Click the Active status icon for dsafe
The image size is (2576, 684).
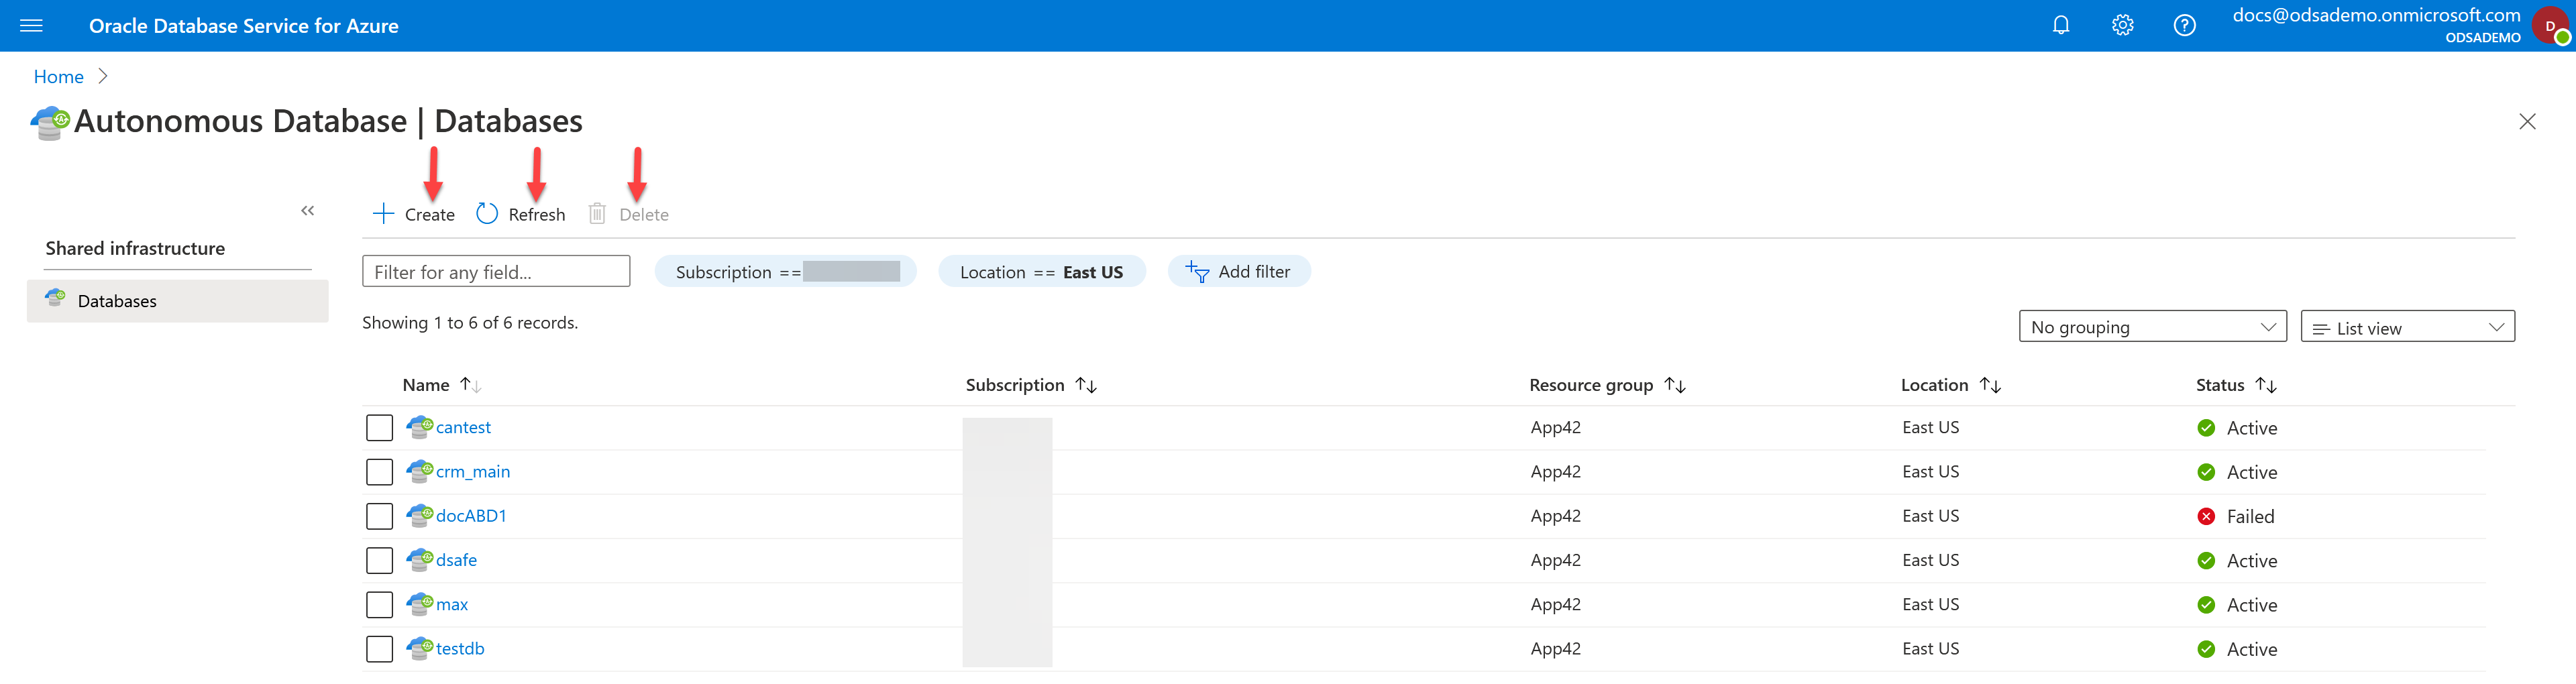2206,561
